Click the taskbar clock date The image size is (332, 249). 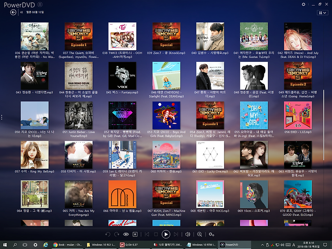pyautogui.click(x=308, y=245)
